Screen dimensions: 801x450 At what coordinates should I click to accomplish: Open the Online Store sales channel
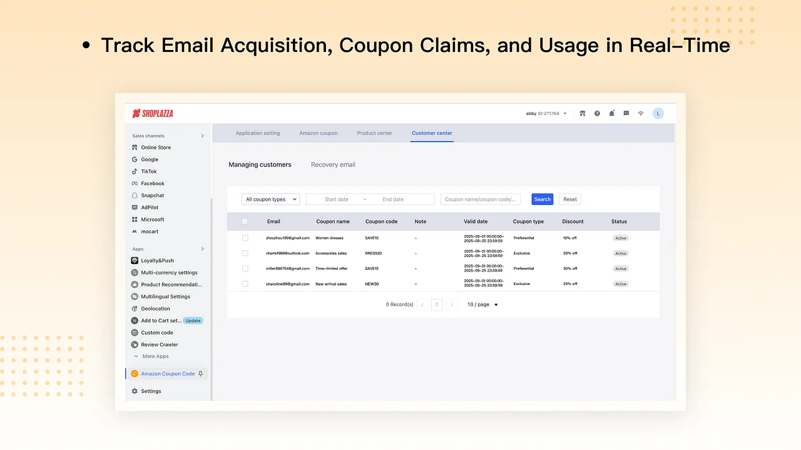pyautogui.click(x=155, y=147)
